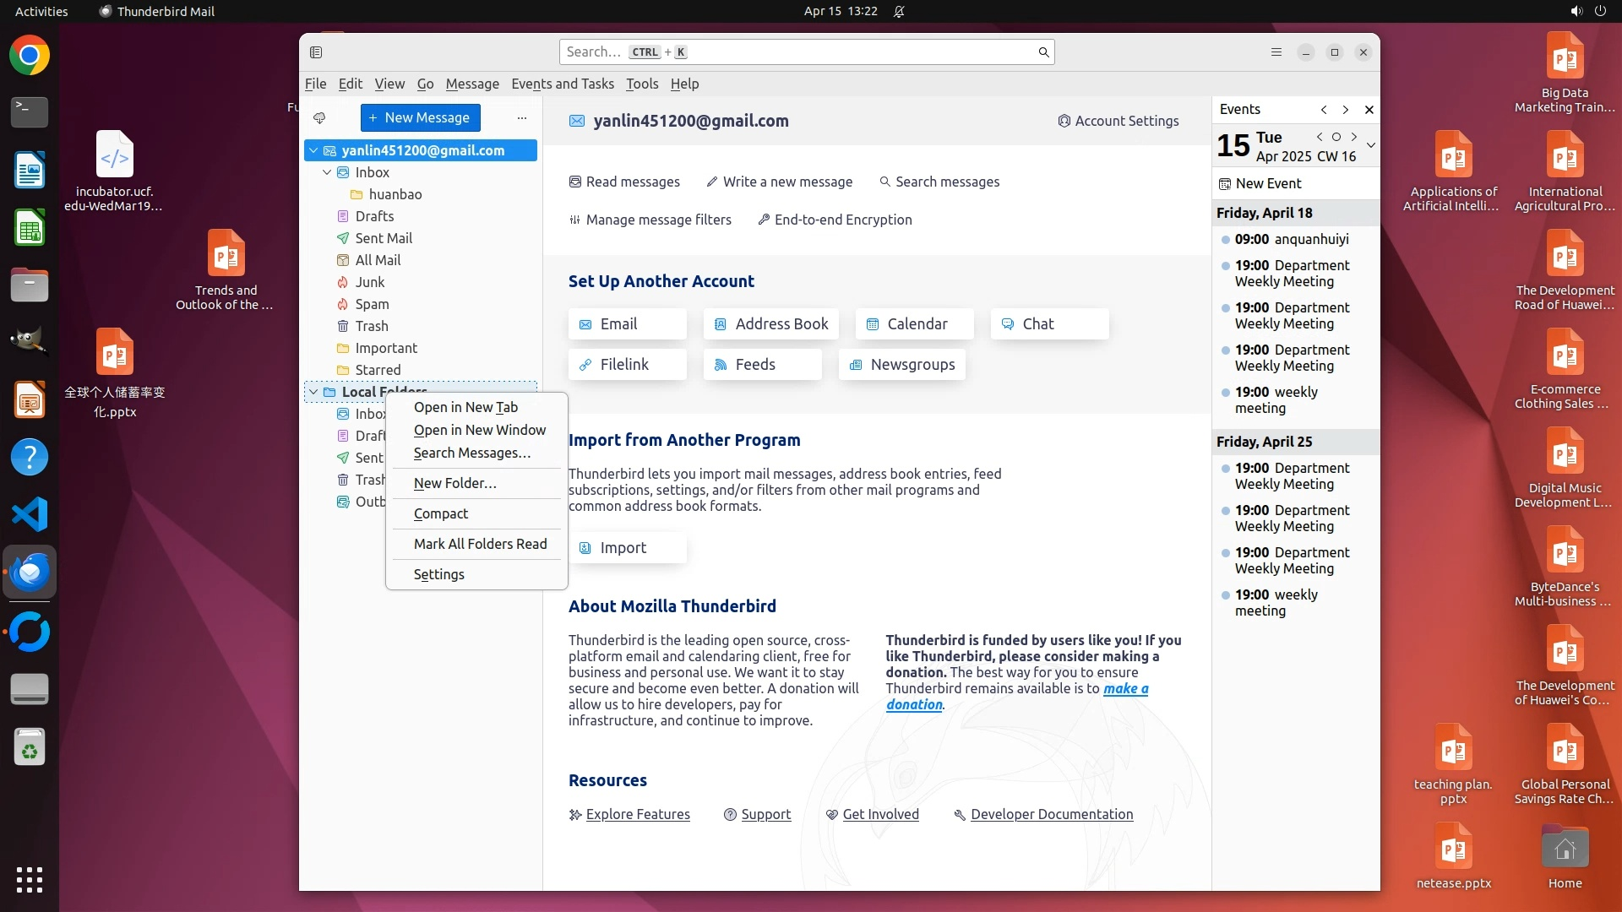Collapse the Inbox folder subtree
This screenshot has width=1622, height=912.
coord(327,173)
